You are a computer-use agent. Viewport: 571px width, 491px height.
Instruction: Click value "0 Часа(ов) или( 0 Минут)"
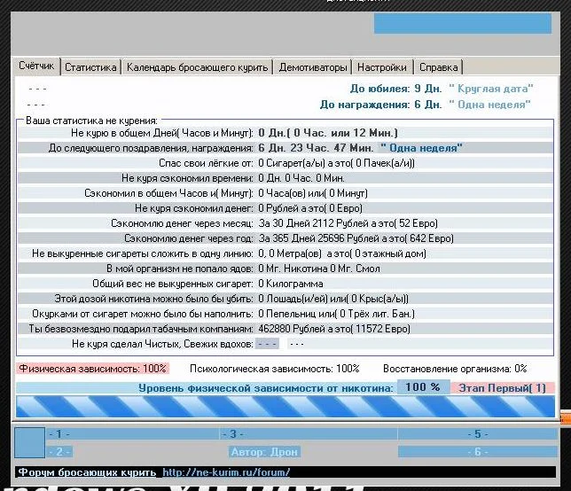[313, 193]
